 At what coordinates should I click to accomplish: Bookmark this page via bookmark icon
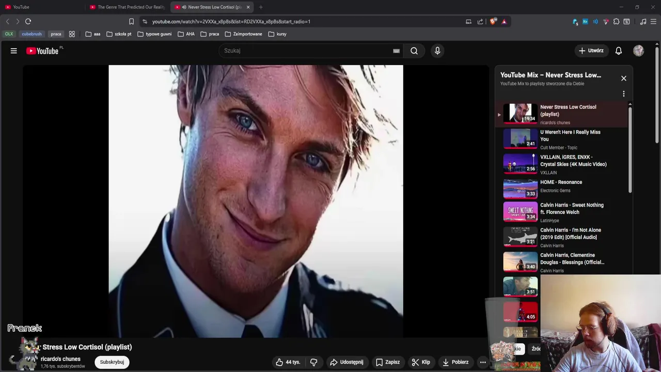[x=131, y=22]
